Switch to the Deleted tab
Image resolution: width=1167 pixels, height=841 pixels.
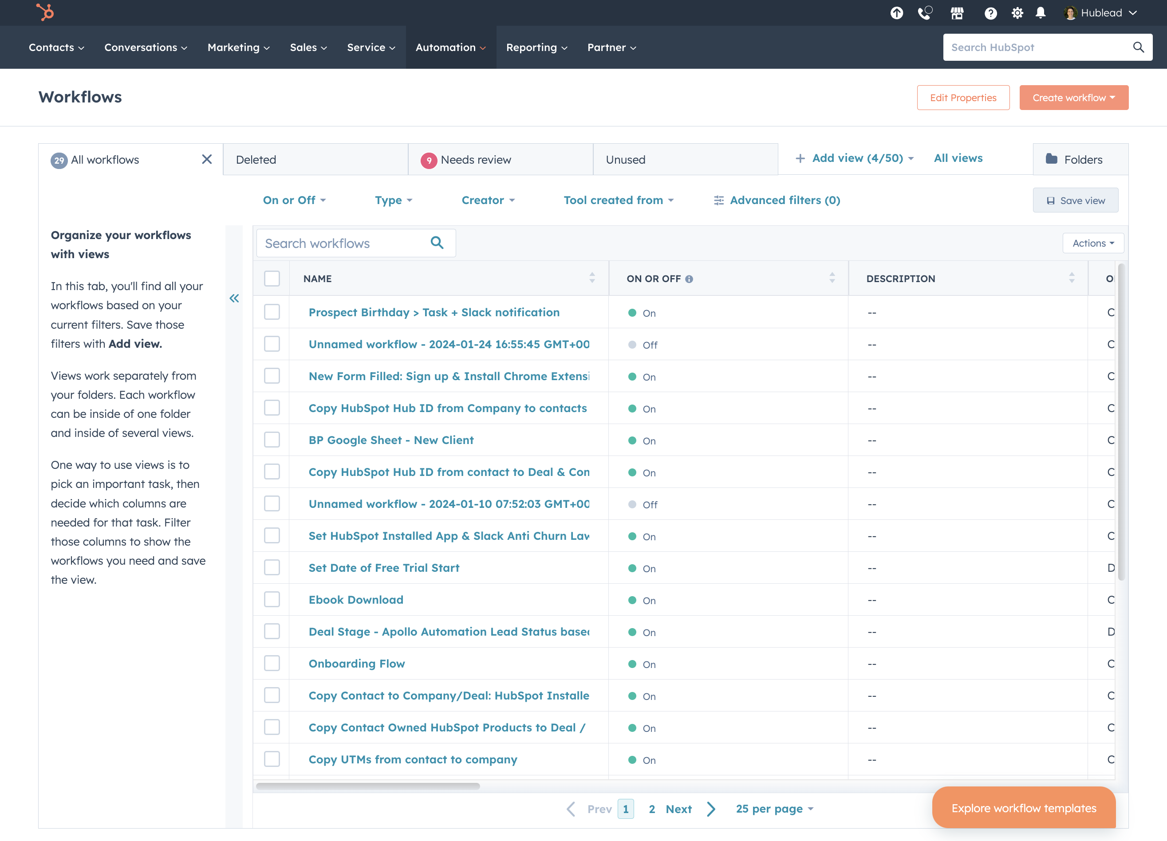click(x=315, y=159)
